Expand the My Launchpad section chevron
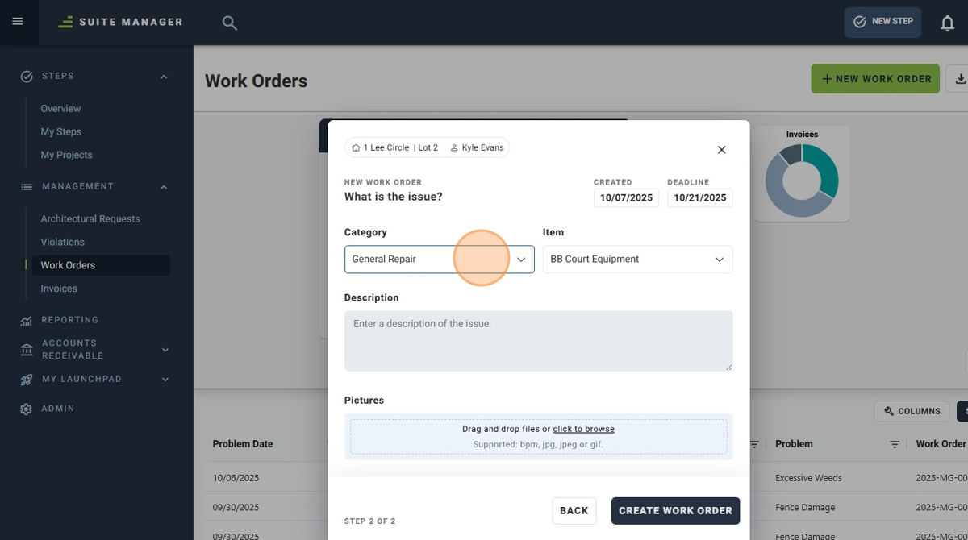 (165, 380)
